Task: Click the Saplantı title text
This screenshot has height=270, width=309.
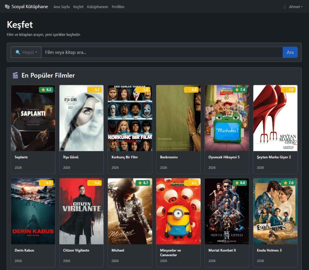Action: tap(21, 157)
